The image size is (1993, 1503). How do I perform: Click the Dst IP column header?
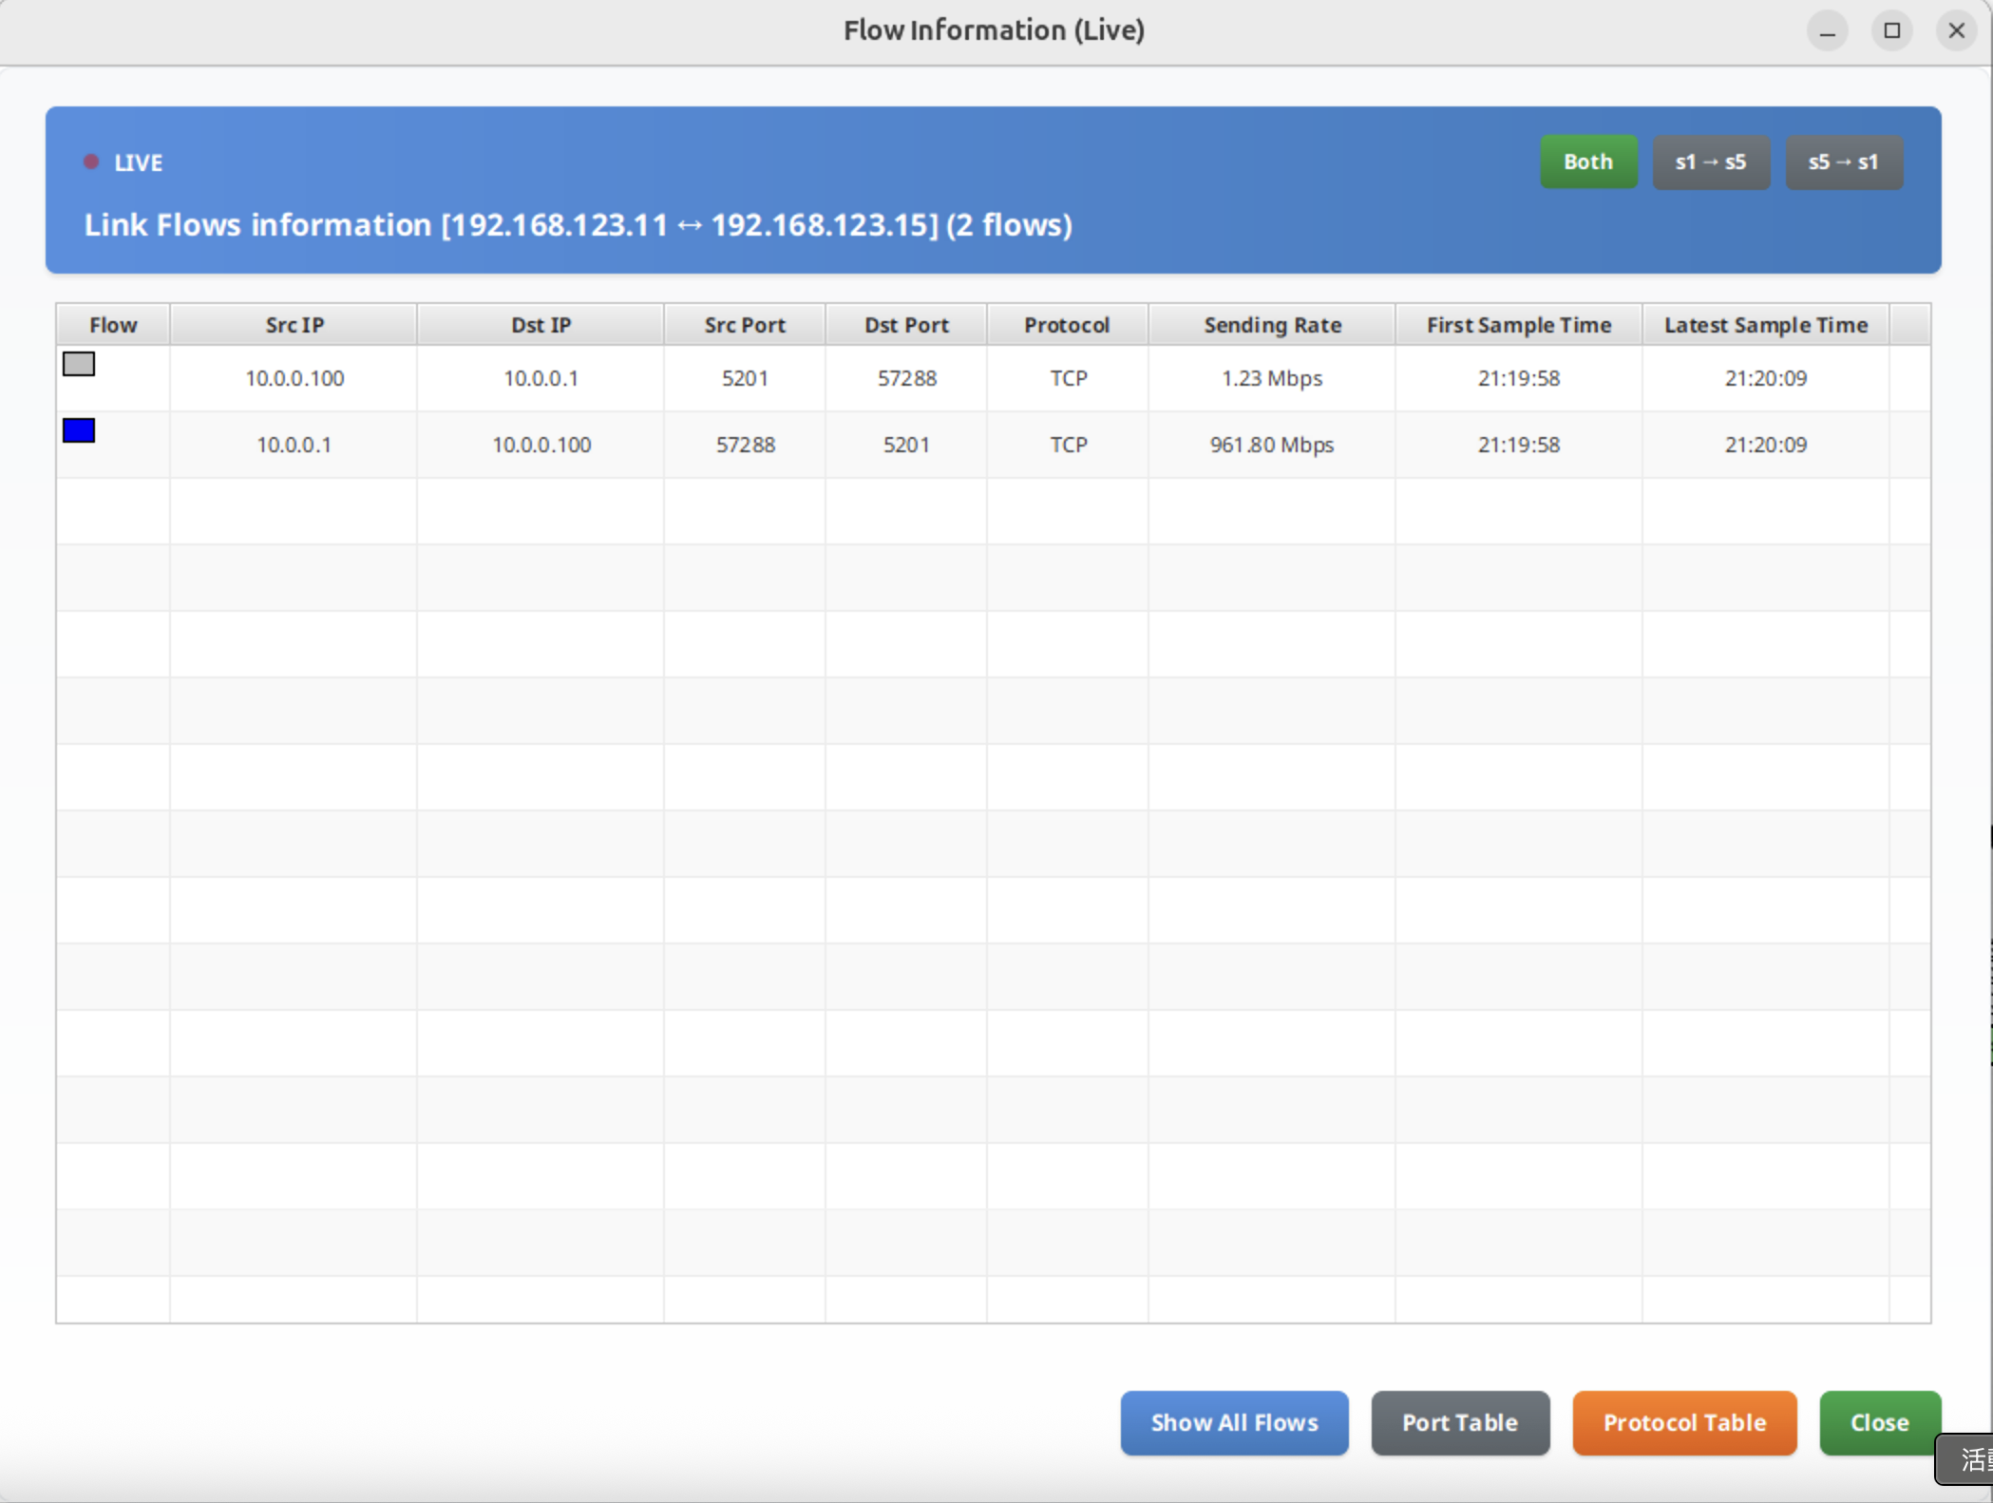540,325
